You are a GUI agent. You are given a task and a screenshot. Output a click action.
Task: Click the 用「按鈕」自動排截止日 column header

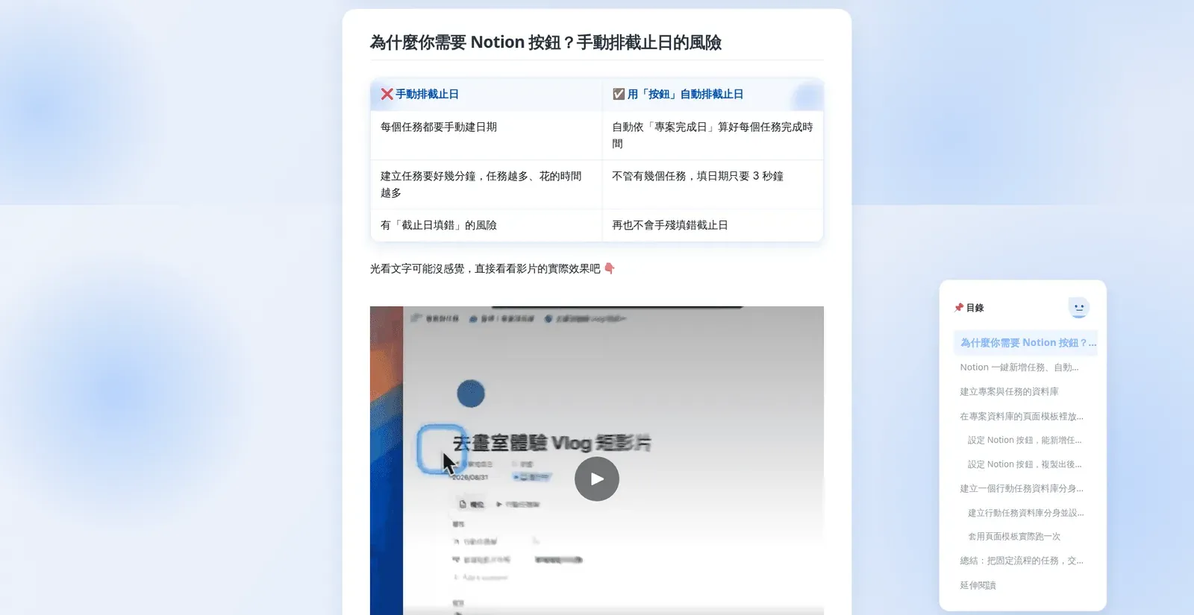(x=713, y=94)
